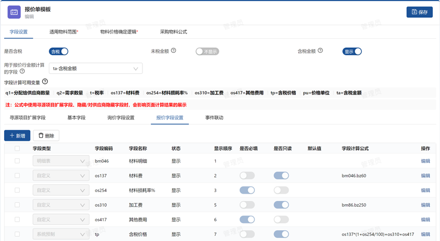The height and width of the screenshot is (241, 440).
Task: Toggle 是否只读 for 其他费用 row
Action: [281, 220]
